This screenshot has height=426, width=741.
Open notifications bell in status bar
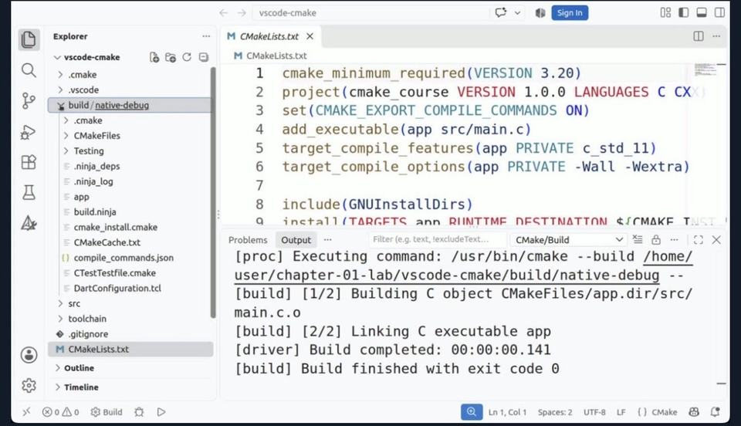tap(716, 412)
